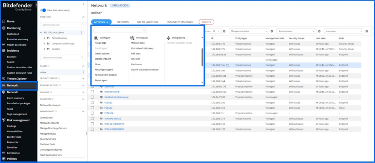The width and height of the screenshot is (375, 163).
Task: Click the Actions menu scrollbar
Action: click(202, 58)
